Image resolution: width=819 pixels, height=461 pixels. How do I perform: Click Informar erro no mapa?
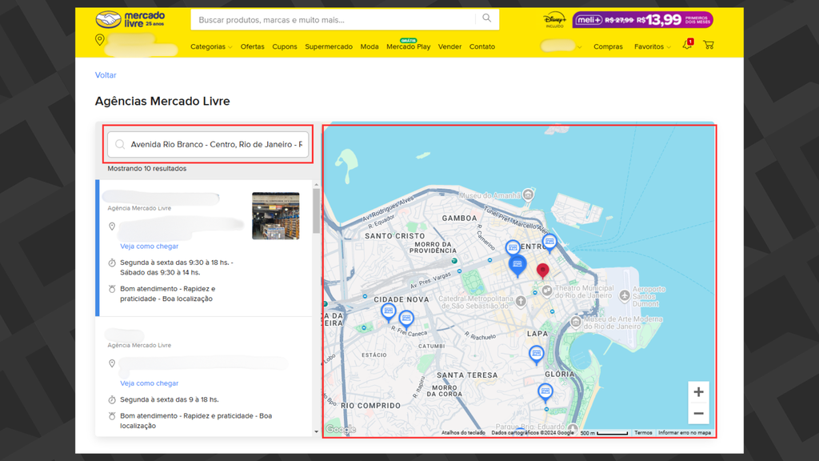click(x=685, y=433)
